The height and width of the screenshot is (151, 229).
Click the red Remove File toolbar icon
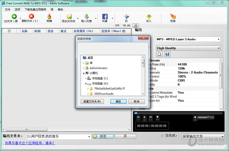click(31, 16)
